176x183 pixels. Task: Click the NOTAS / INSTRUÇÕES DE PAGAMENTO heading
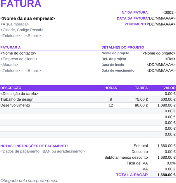tap(34, 146)
